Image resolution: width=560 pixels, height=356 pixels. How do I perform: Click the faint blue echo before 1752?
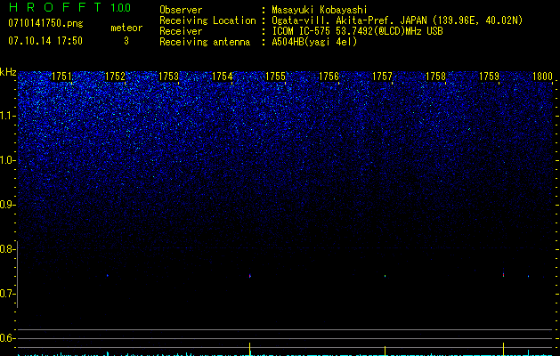(107, 275)
